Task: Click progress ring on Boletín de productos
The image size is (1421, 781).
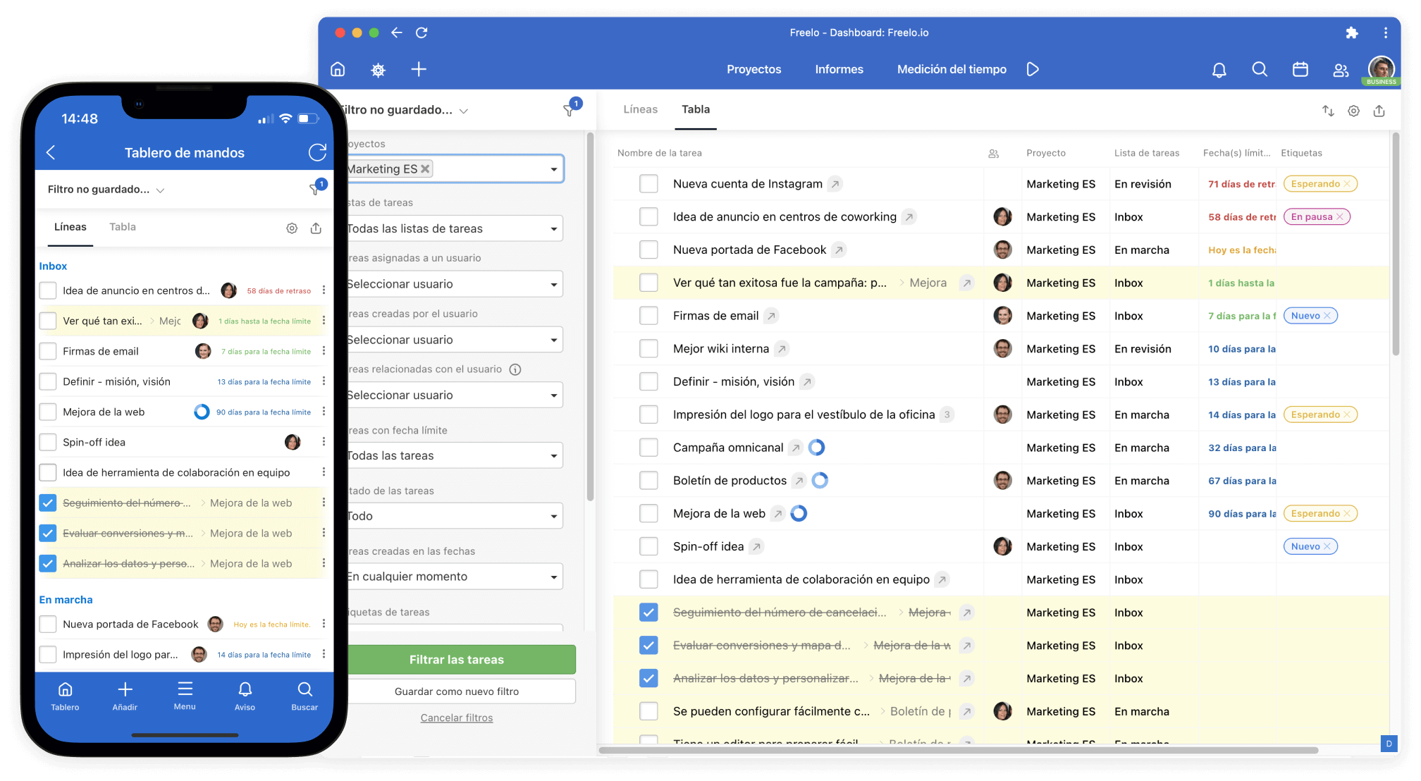Action: tap(820, 481)
